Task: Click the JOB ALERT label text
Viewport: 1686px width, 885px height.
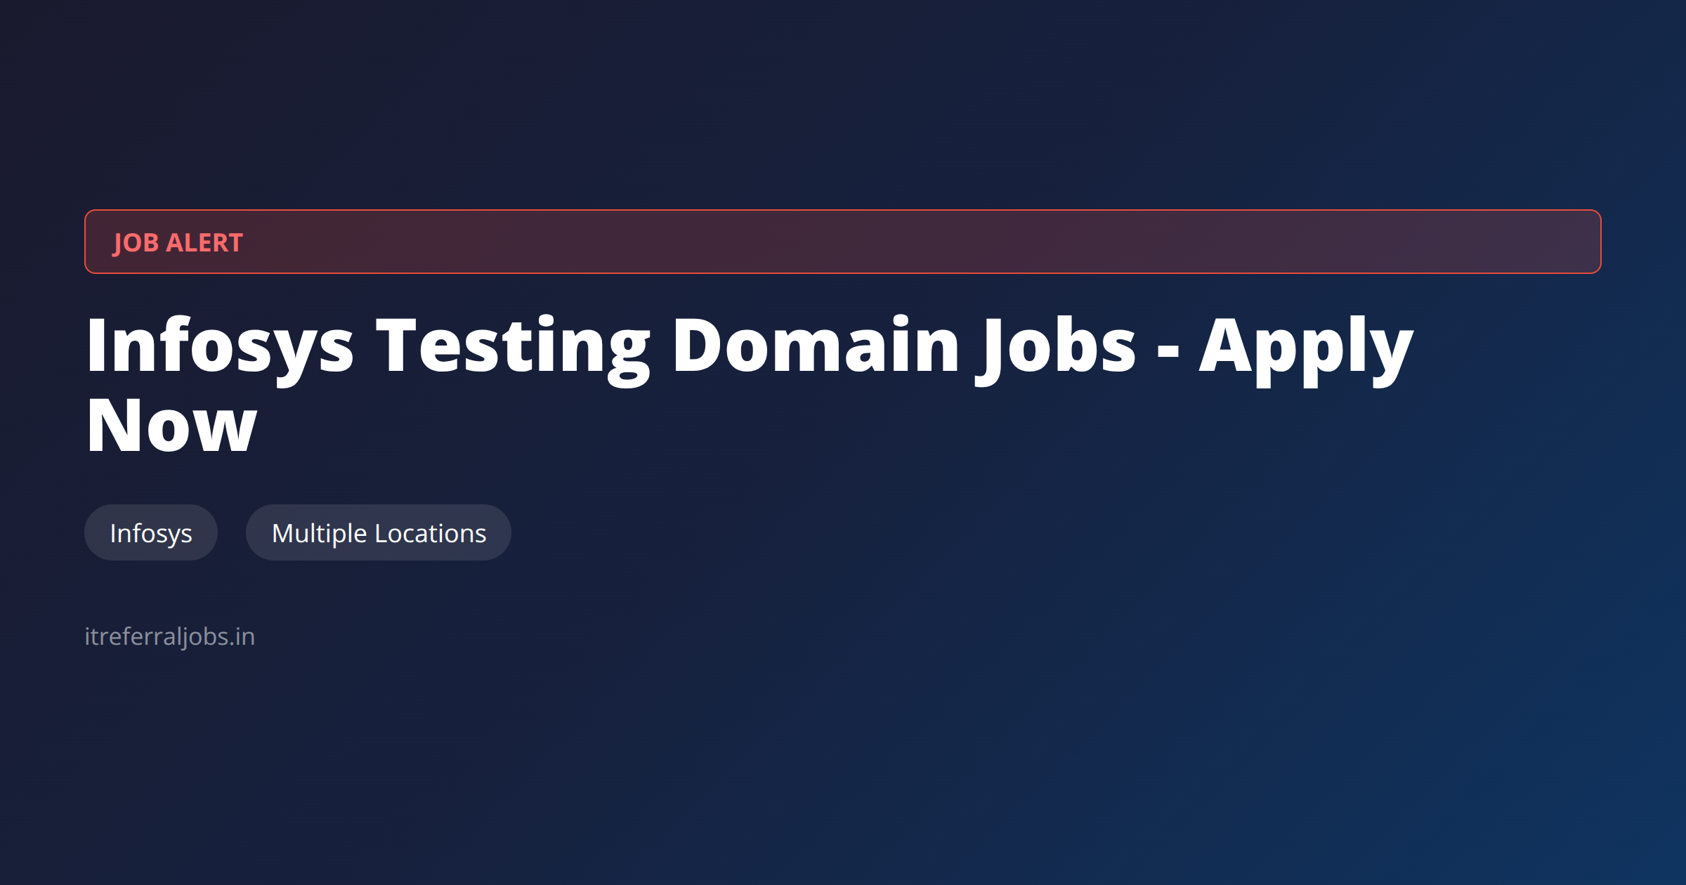Action: 178,242
